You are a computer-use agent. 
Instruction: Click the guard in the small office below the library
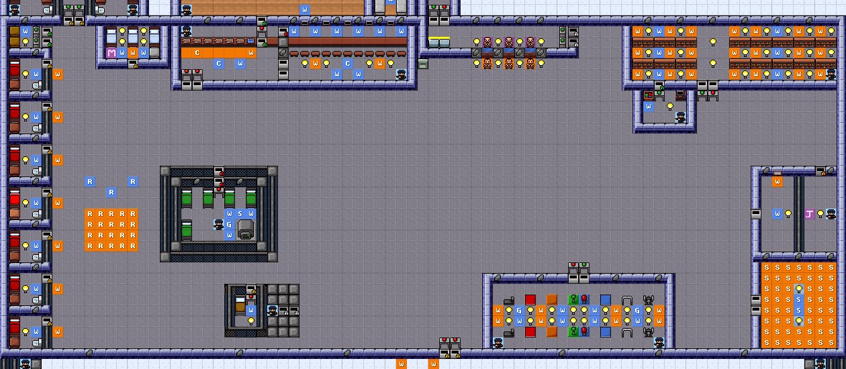(x=681, y=117)
